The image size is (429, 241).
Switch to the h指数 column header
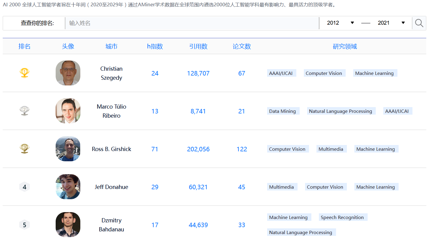(155, 46)
